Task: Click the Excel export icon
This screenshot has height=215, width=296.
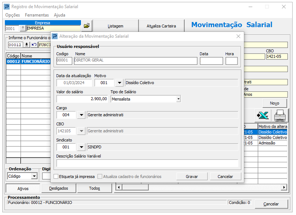Action: (x=263, y=115)
